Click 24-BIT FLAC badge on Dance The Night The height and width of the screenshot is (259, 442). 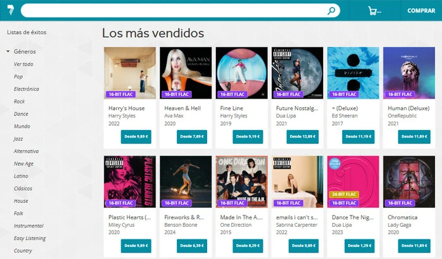click(x=344, y=195)
